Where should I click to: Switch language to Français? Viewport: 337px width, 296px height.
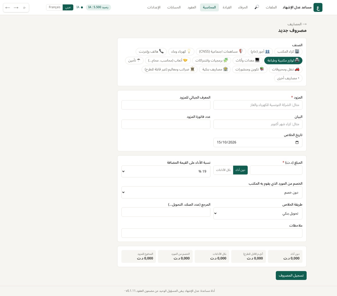pyautogui.click(x=54, y=7)
